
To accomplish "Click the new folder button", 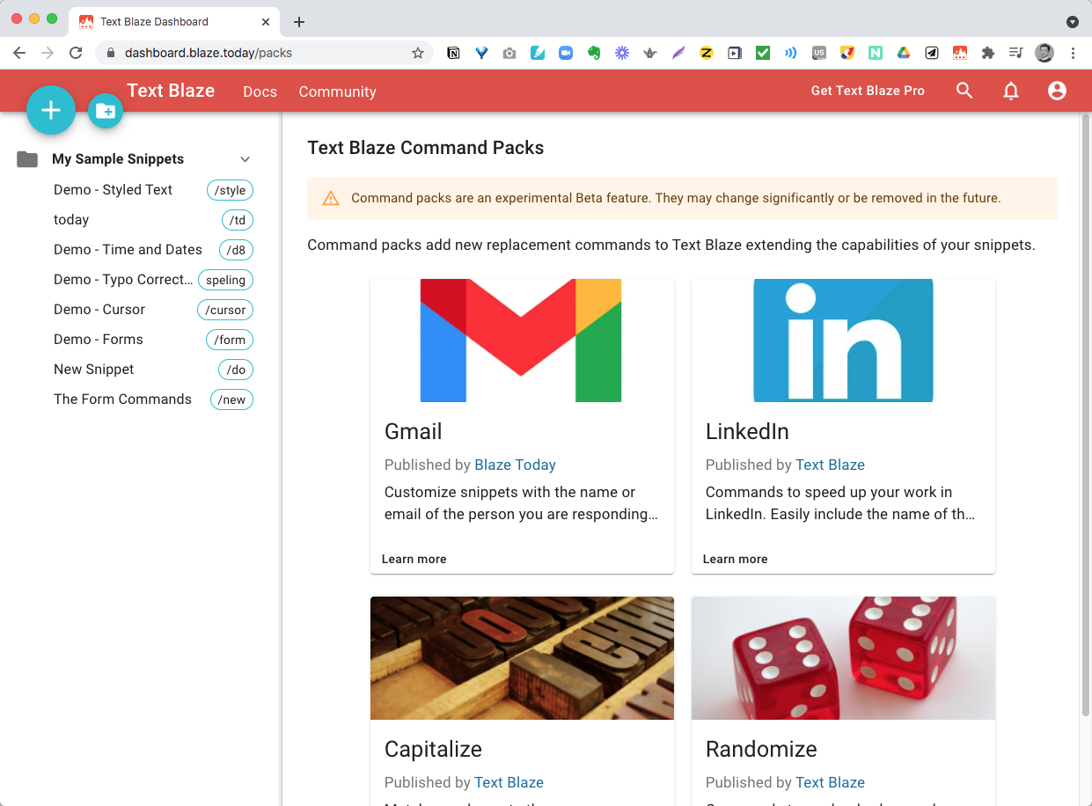I will click(106, 111).
